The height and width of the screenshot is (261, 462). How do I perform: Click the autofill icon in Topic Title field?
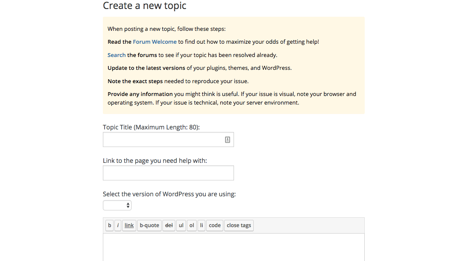228,140
